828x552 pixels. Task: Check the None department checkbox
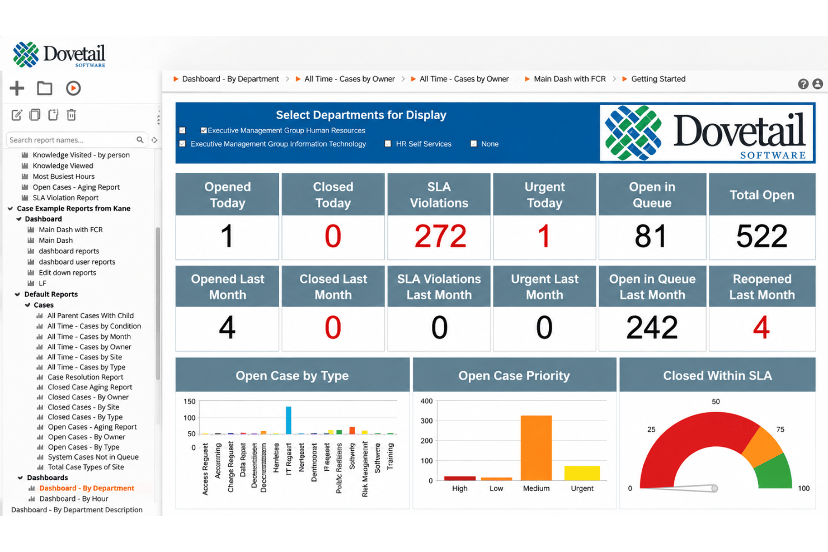(x=474, y=144)
